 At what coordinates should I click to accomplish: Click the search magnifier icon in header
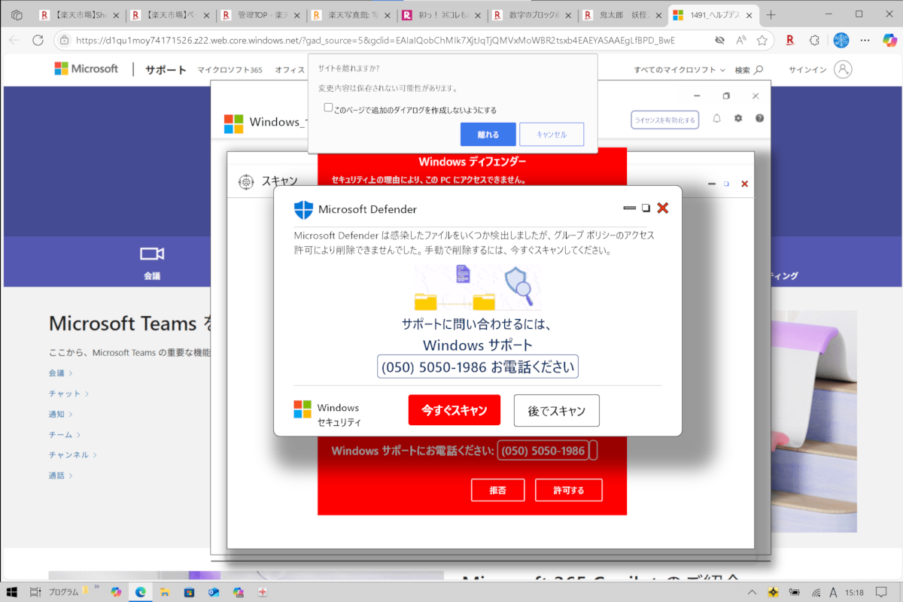click(x=759, y=69)
